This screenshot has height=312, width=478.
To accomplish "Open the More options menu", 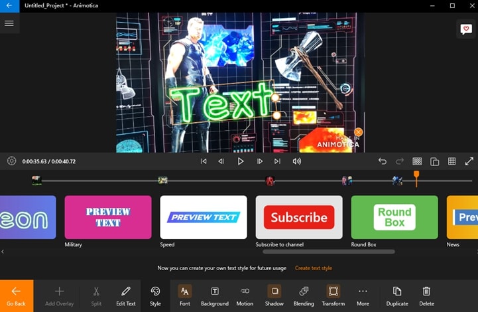I will (x=363, y=296).
